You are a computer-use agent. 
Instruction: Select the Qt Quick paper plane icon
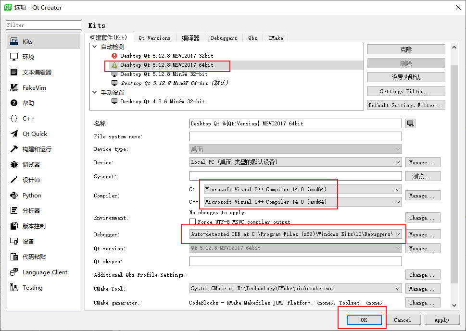click(x=13, y=134)
